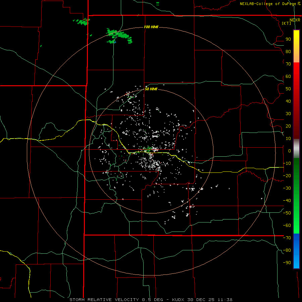Click the -50 knot scale label
The width and height of the screenshot is (302, 302).
pos(287,213)
